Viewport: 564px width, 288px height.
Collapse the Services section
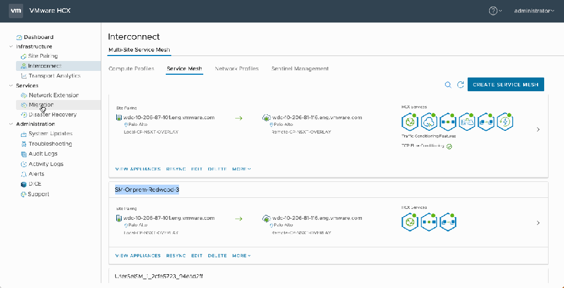click(10, 86)
